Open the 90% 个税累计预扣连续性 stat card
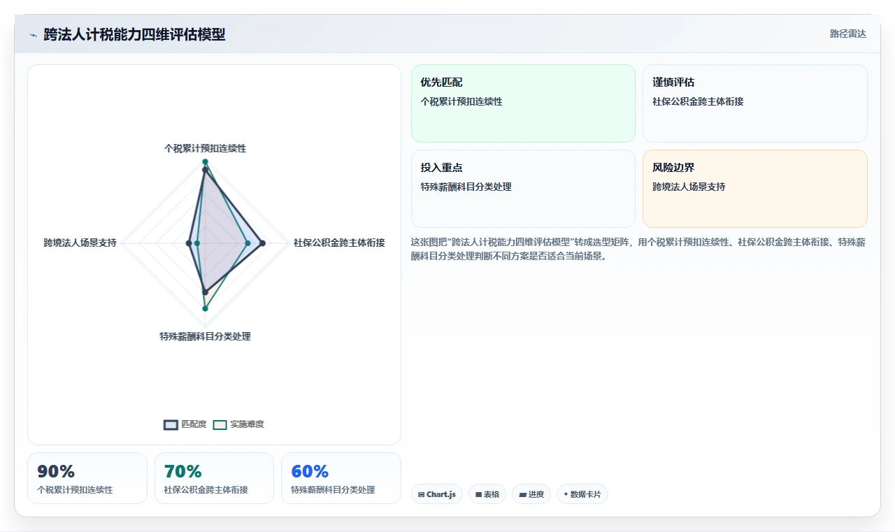 click(x=87, y=478)
